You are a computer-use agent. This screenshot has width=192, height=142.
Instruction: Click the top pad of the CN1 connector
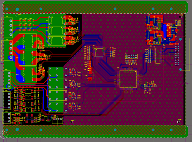11,21
